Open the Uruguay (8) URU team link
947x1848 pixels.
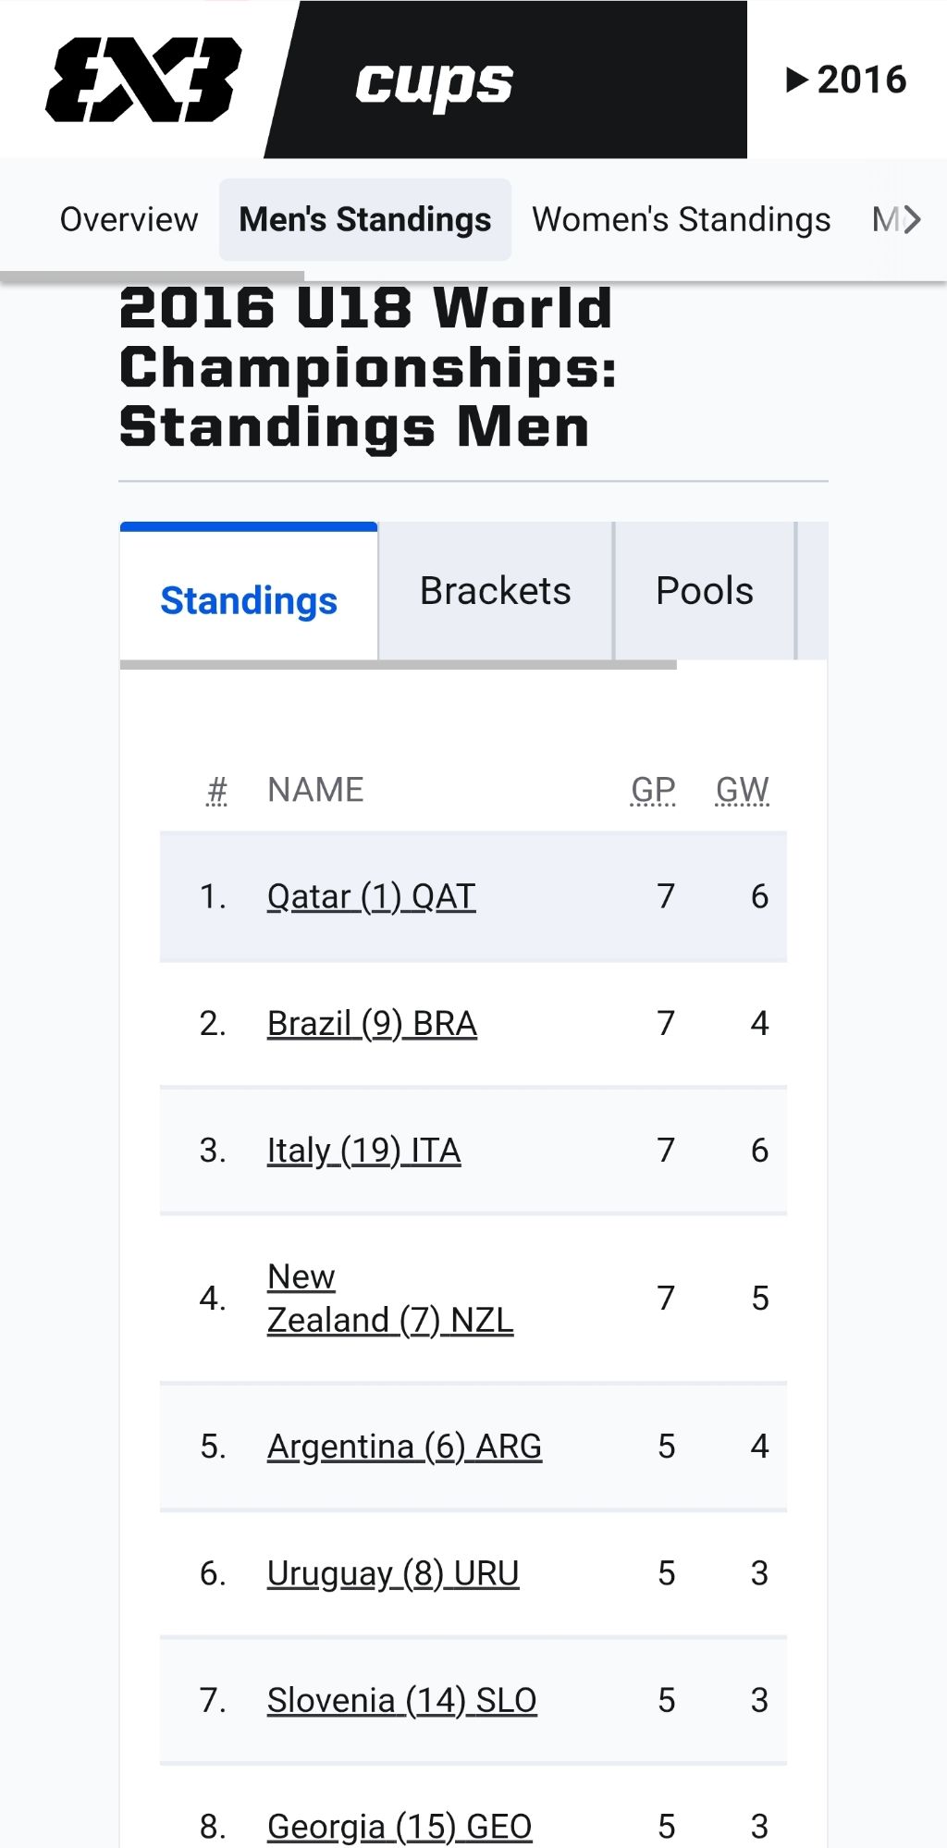tap(393, 1573)
